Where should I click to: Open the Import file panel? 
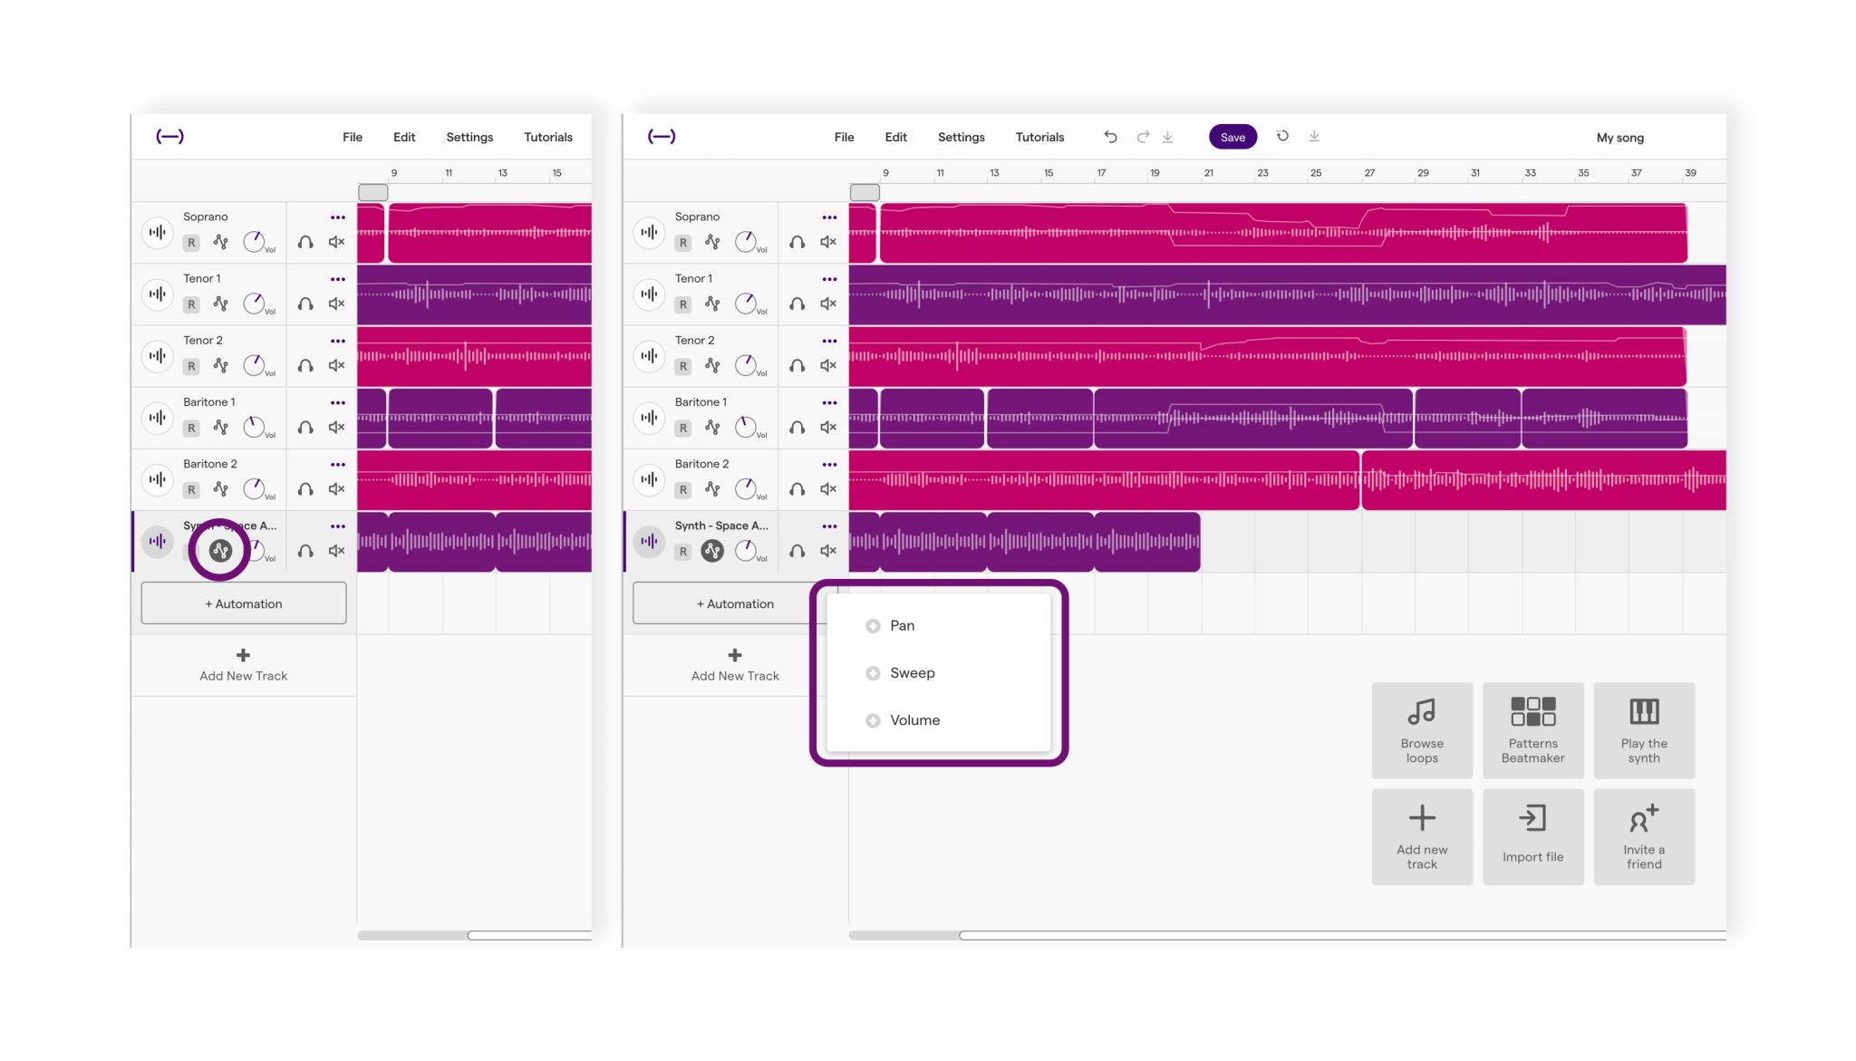pyautogui.click(x=1532, y=834)
